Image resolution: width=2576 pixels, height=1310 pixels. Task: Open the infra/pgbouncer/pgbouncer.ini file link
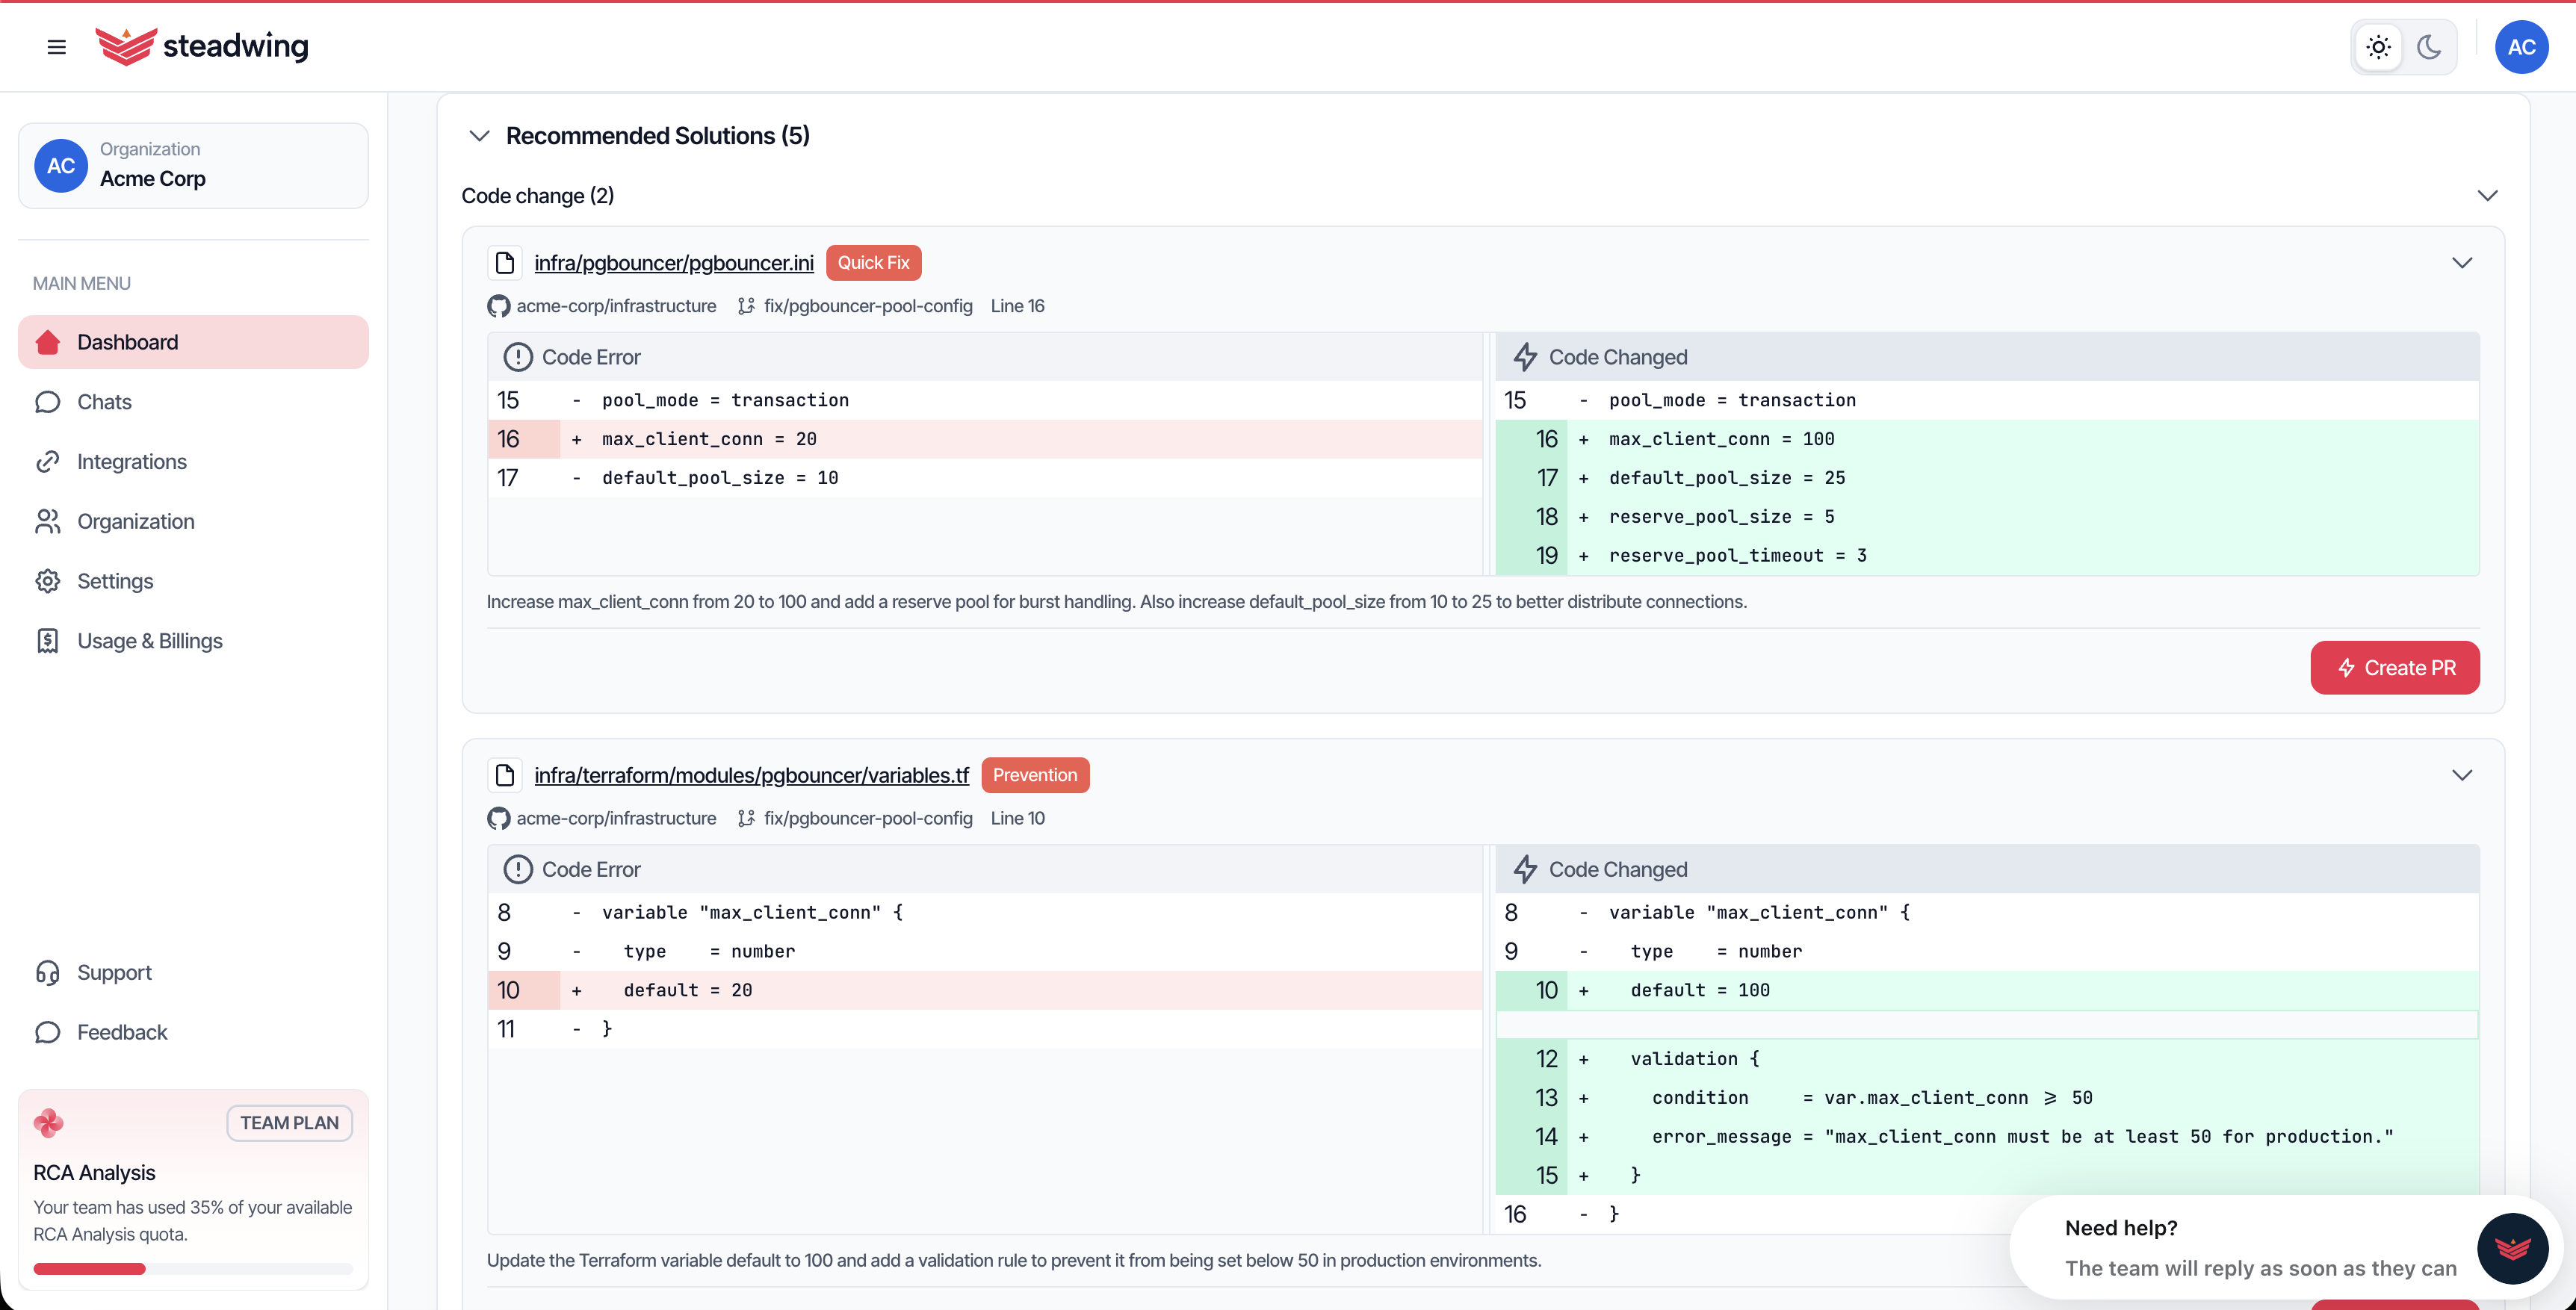[x=672, y=263]
